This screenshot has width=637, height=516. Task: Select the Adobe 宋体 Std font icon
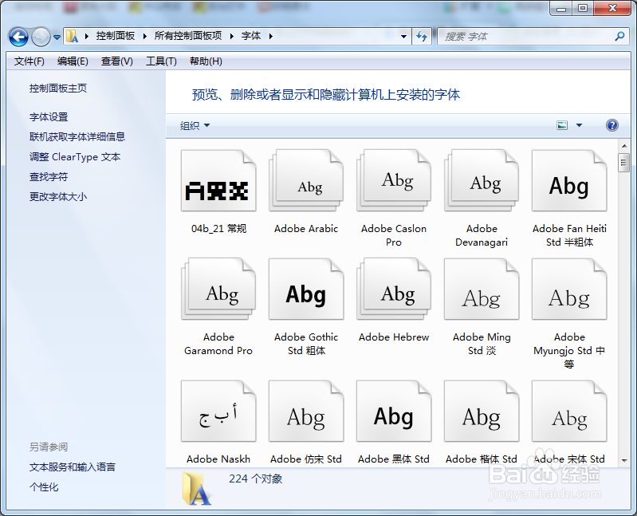(x=569, y=412)
